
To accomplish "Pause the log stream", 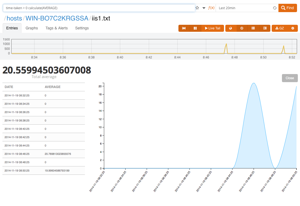I will tap(195, 28).
